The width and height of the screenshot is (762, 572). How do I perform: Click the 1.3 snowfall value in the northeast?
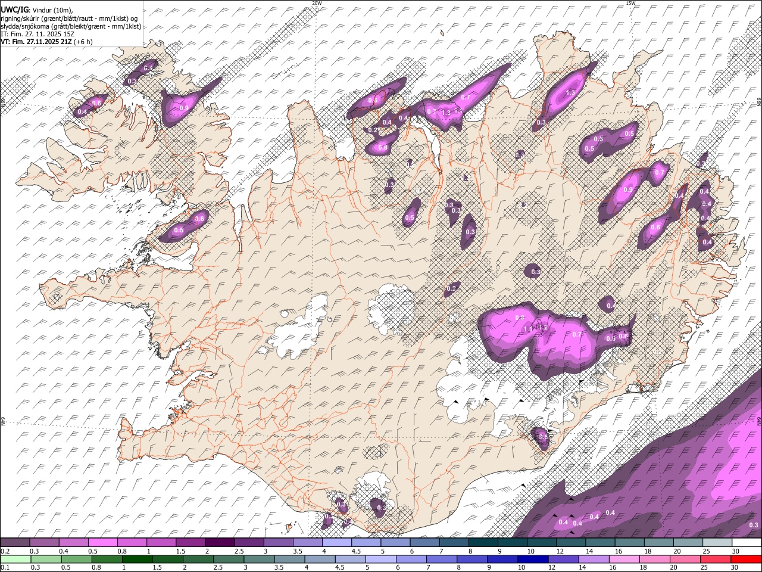click(x=570, y=92)
